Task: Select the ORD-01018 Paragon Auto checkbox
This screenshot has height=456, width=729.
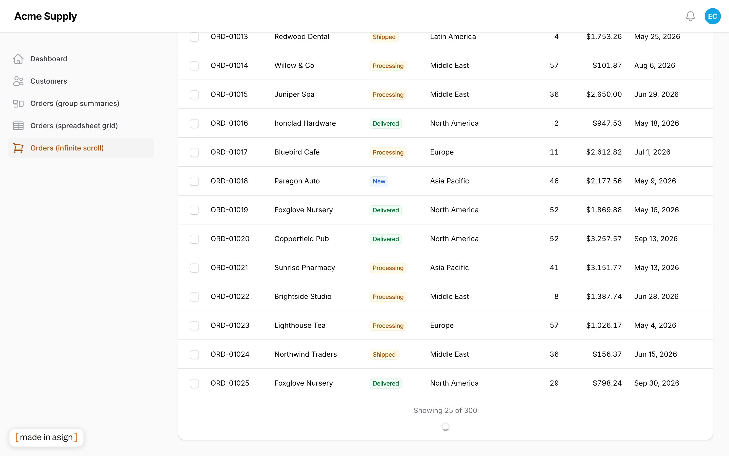Action: pyautogui.click(x=194, y=181)
